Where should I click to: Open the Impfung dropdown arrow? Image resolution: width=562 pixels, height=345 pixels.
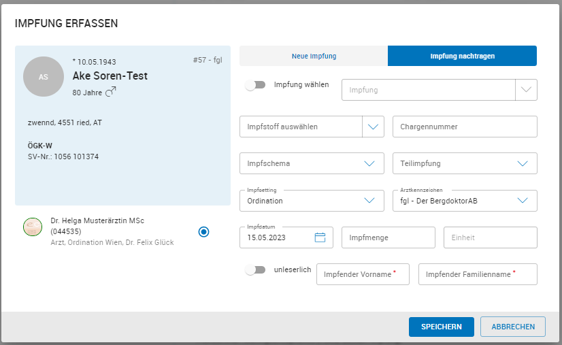pos(527,90)
